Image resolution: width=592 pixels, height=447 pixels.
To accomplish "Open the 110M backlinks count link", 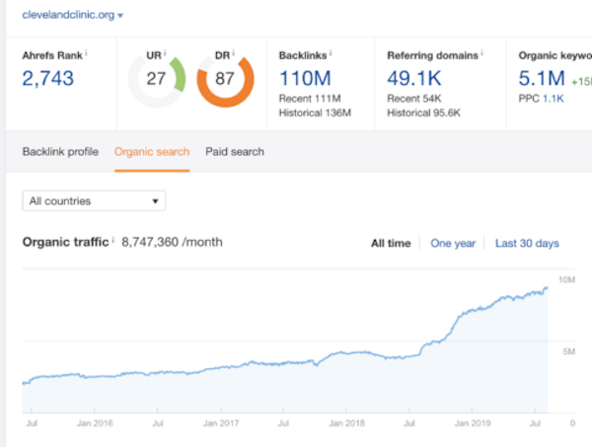I will point(305,79).
